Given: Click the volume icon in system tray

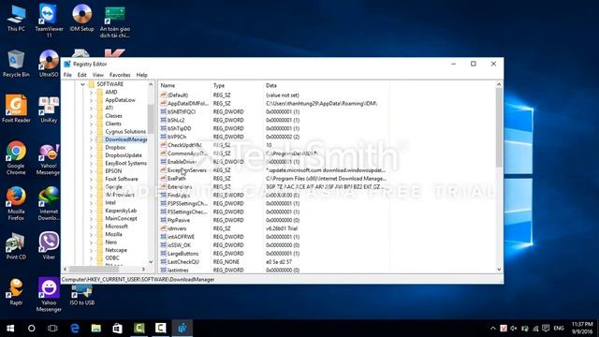Looking at the screenshot, I should click(x=514, y=329).
